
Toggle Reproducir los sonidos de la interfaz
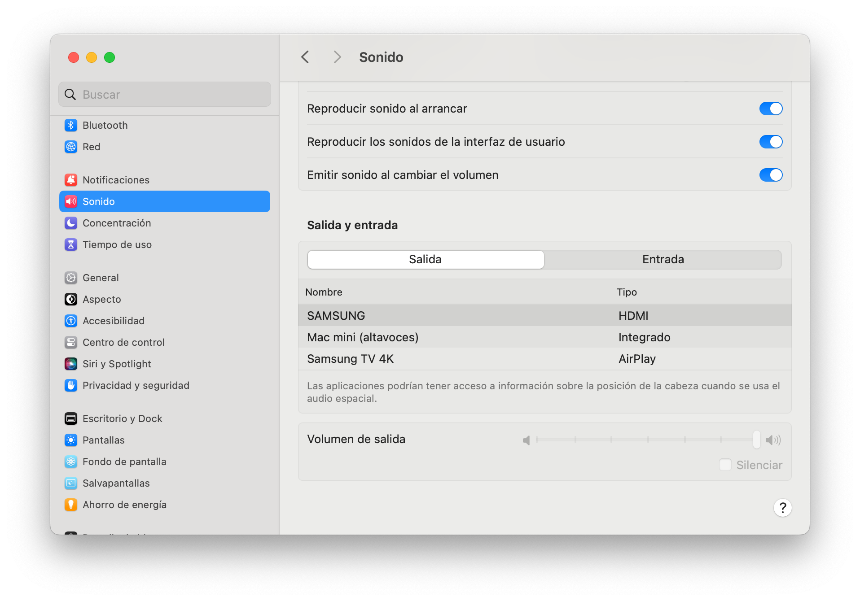[771, 142]
